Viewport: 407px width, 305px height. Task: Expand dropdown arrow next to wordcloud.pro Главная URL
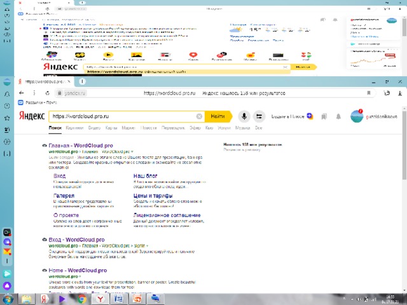click(x=132, y=151)
